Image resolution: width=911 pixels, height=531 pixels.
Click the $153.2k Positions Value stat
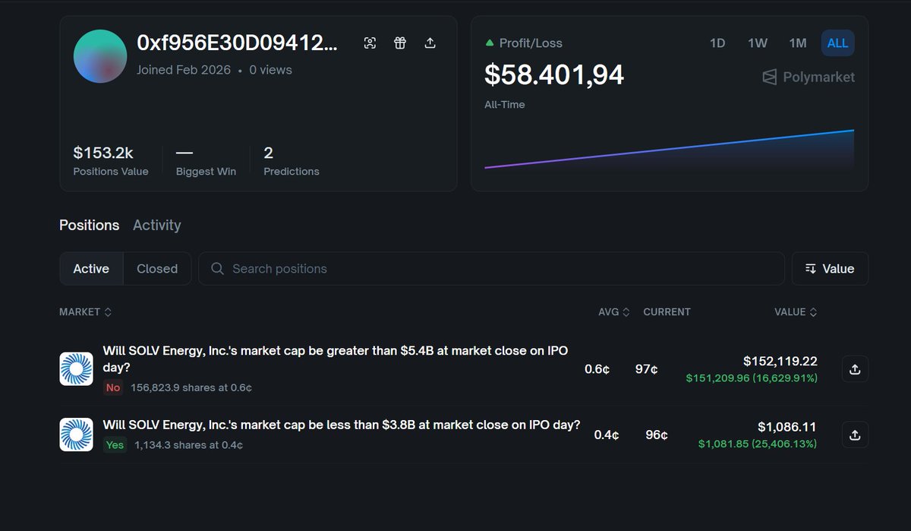click(111, 160)
